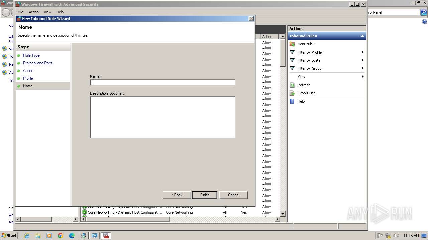Click the taskbar clock showing 11:16 AM

411,236
